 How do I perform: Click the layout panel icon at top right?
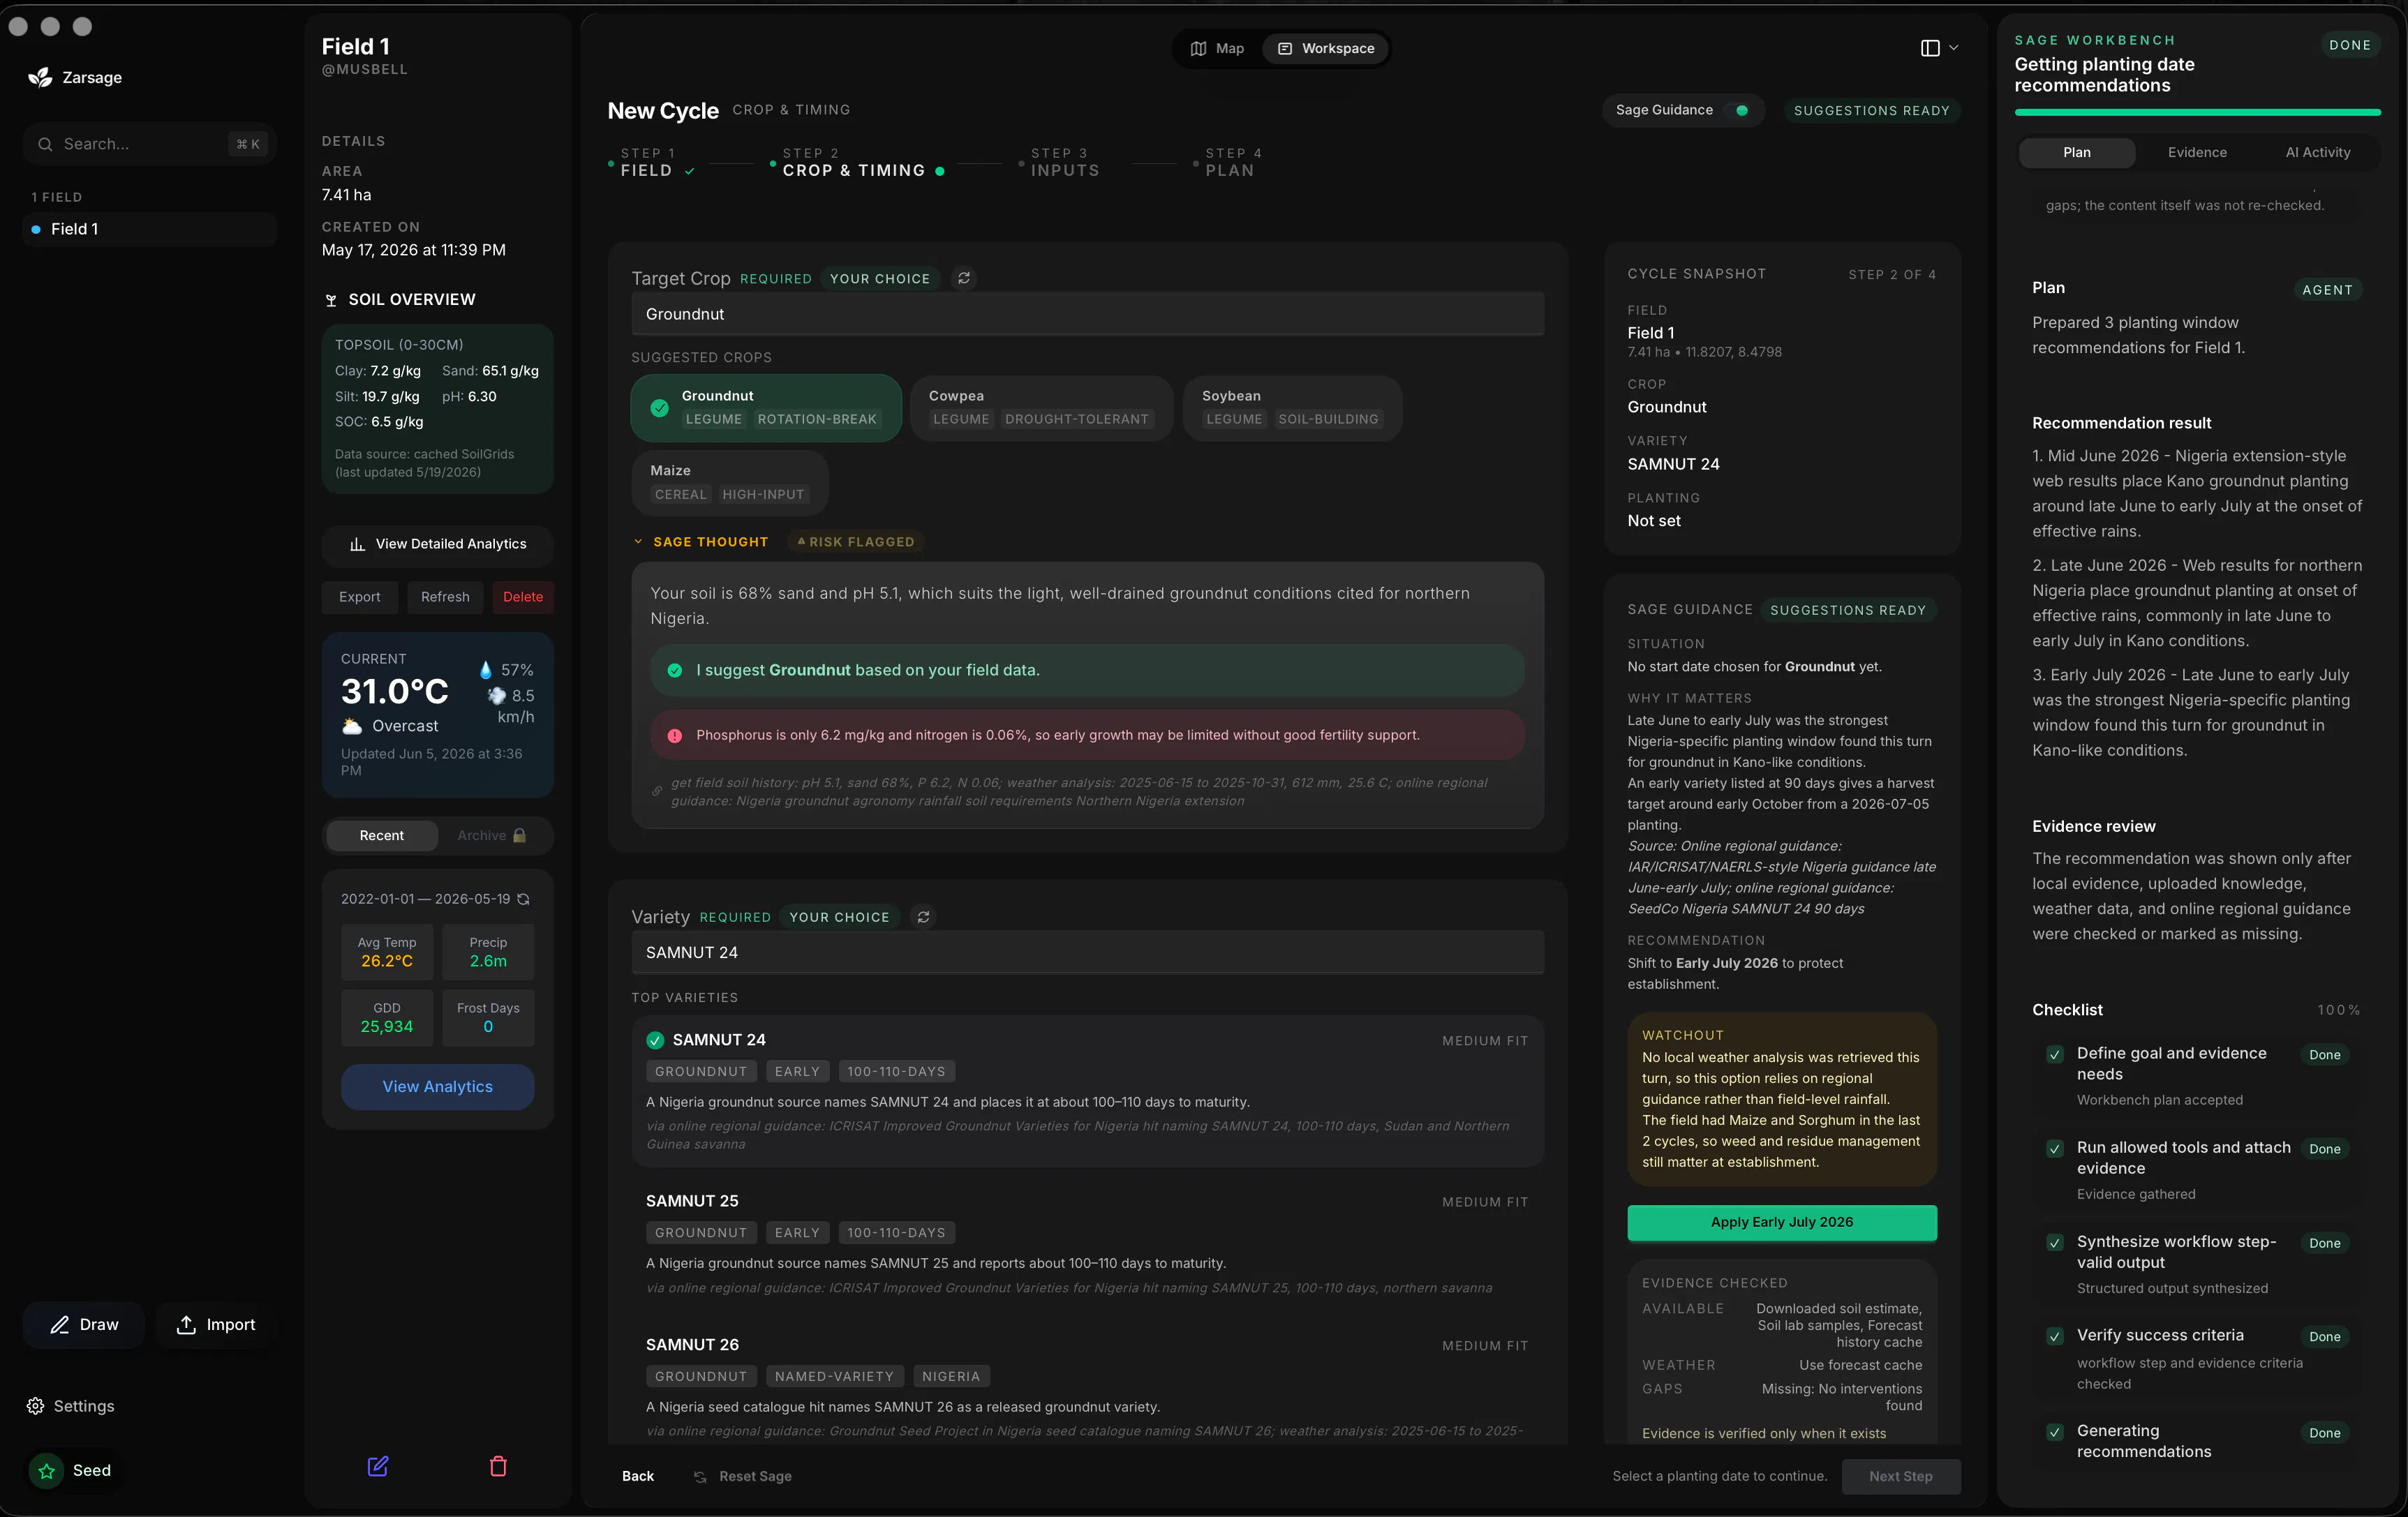coord(1930,48)
